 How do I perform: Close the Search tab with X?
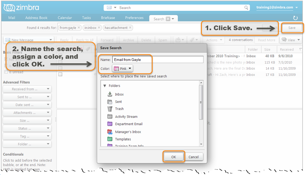[x=168, y=19]
